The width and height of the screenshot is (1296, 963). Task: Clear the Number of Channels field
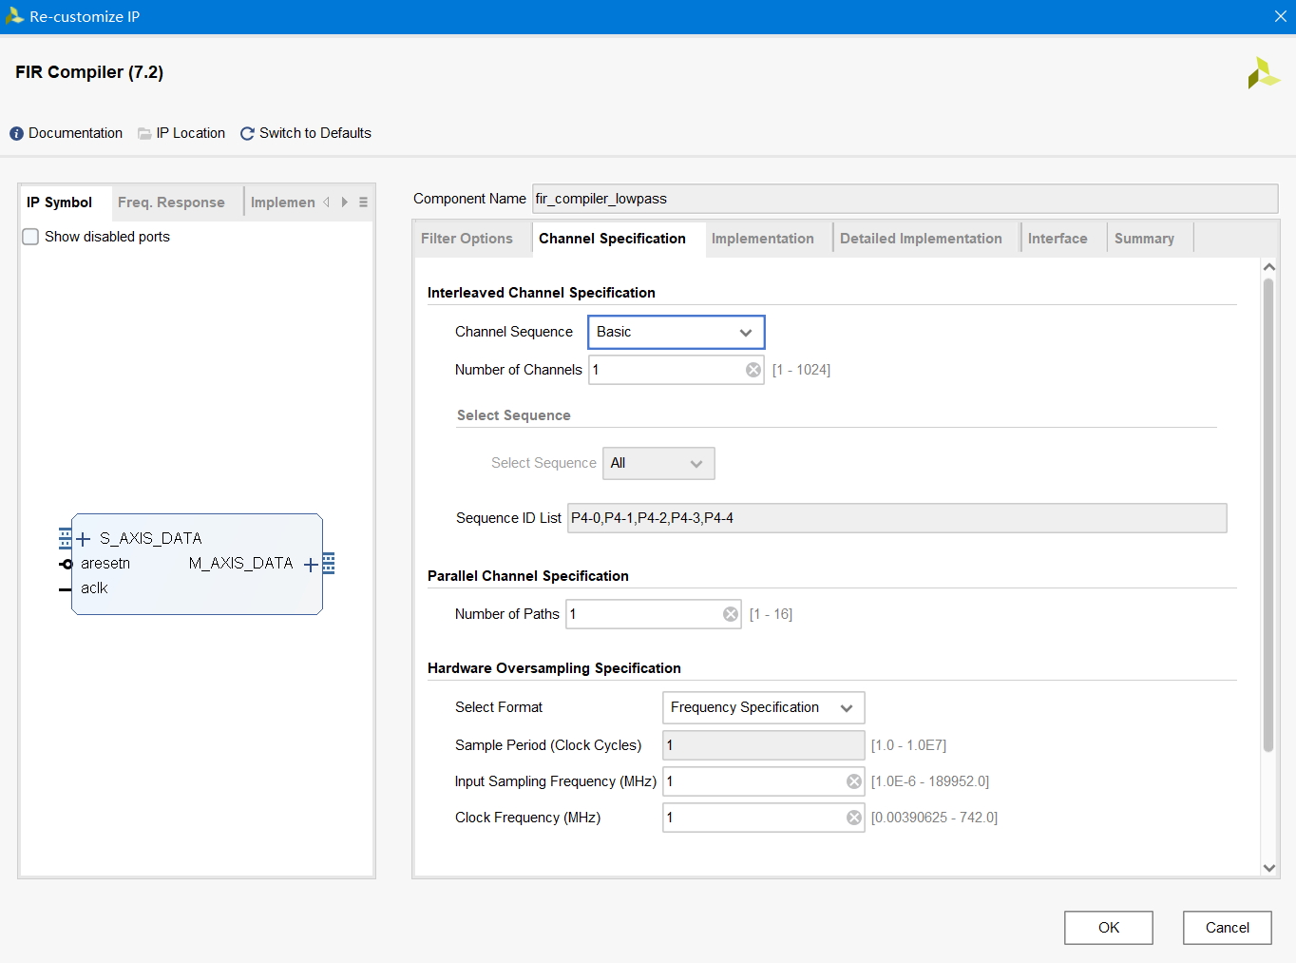tap(753, 370)
